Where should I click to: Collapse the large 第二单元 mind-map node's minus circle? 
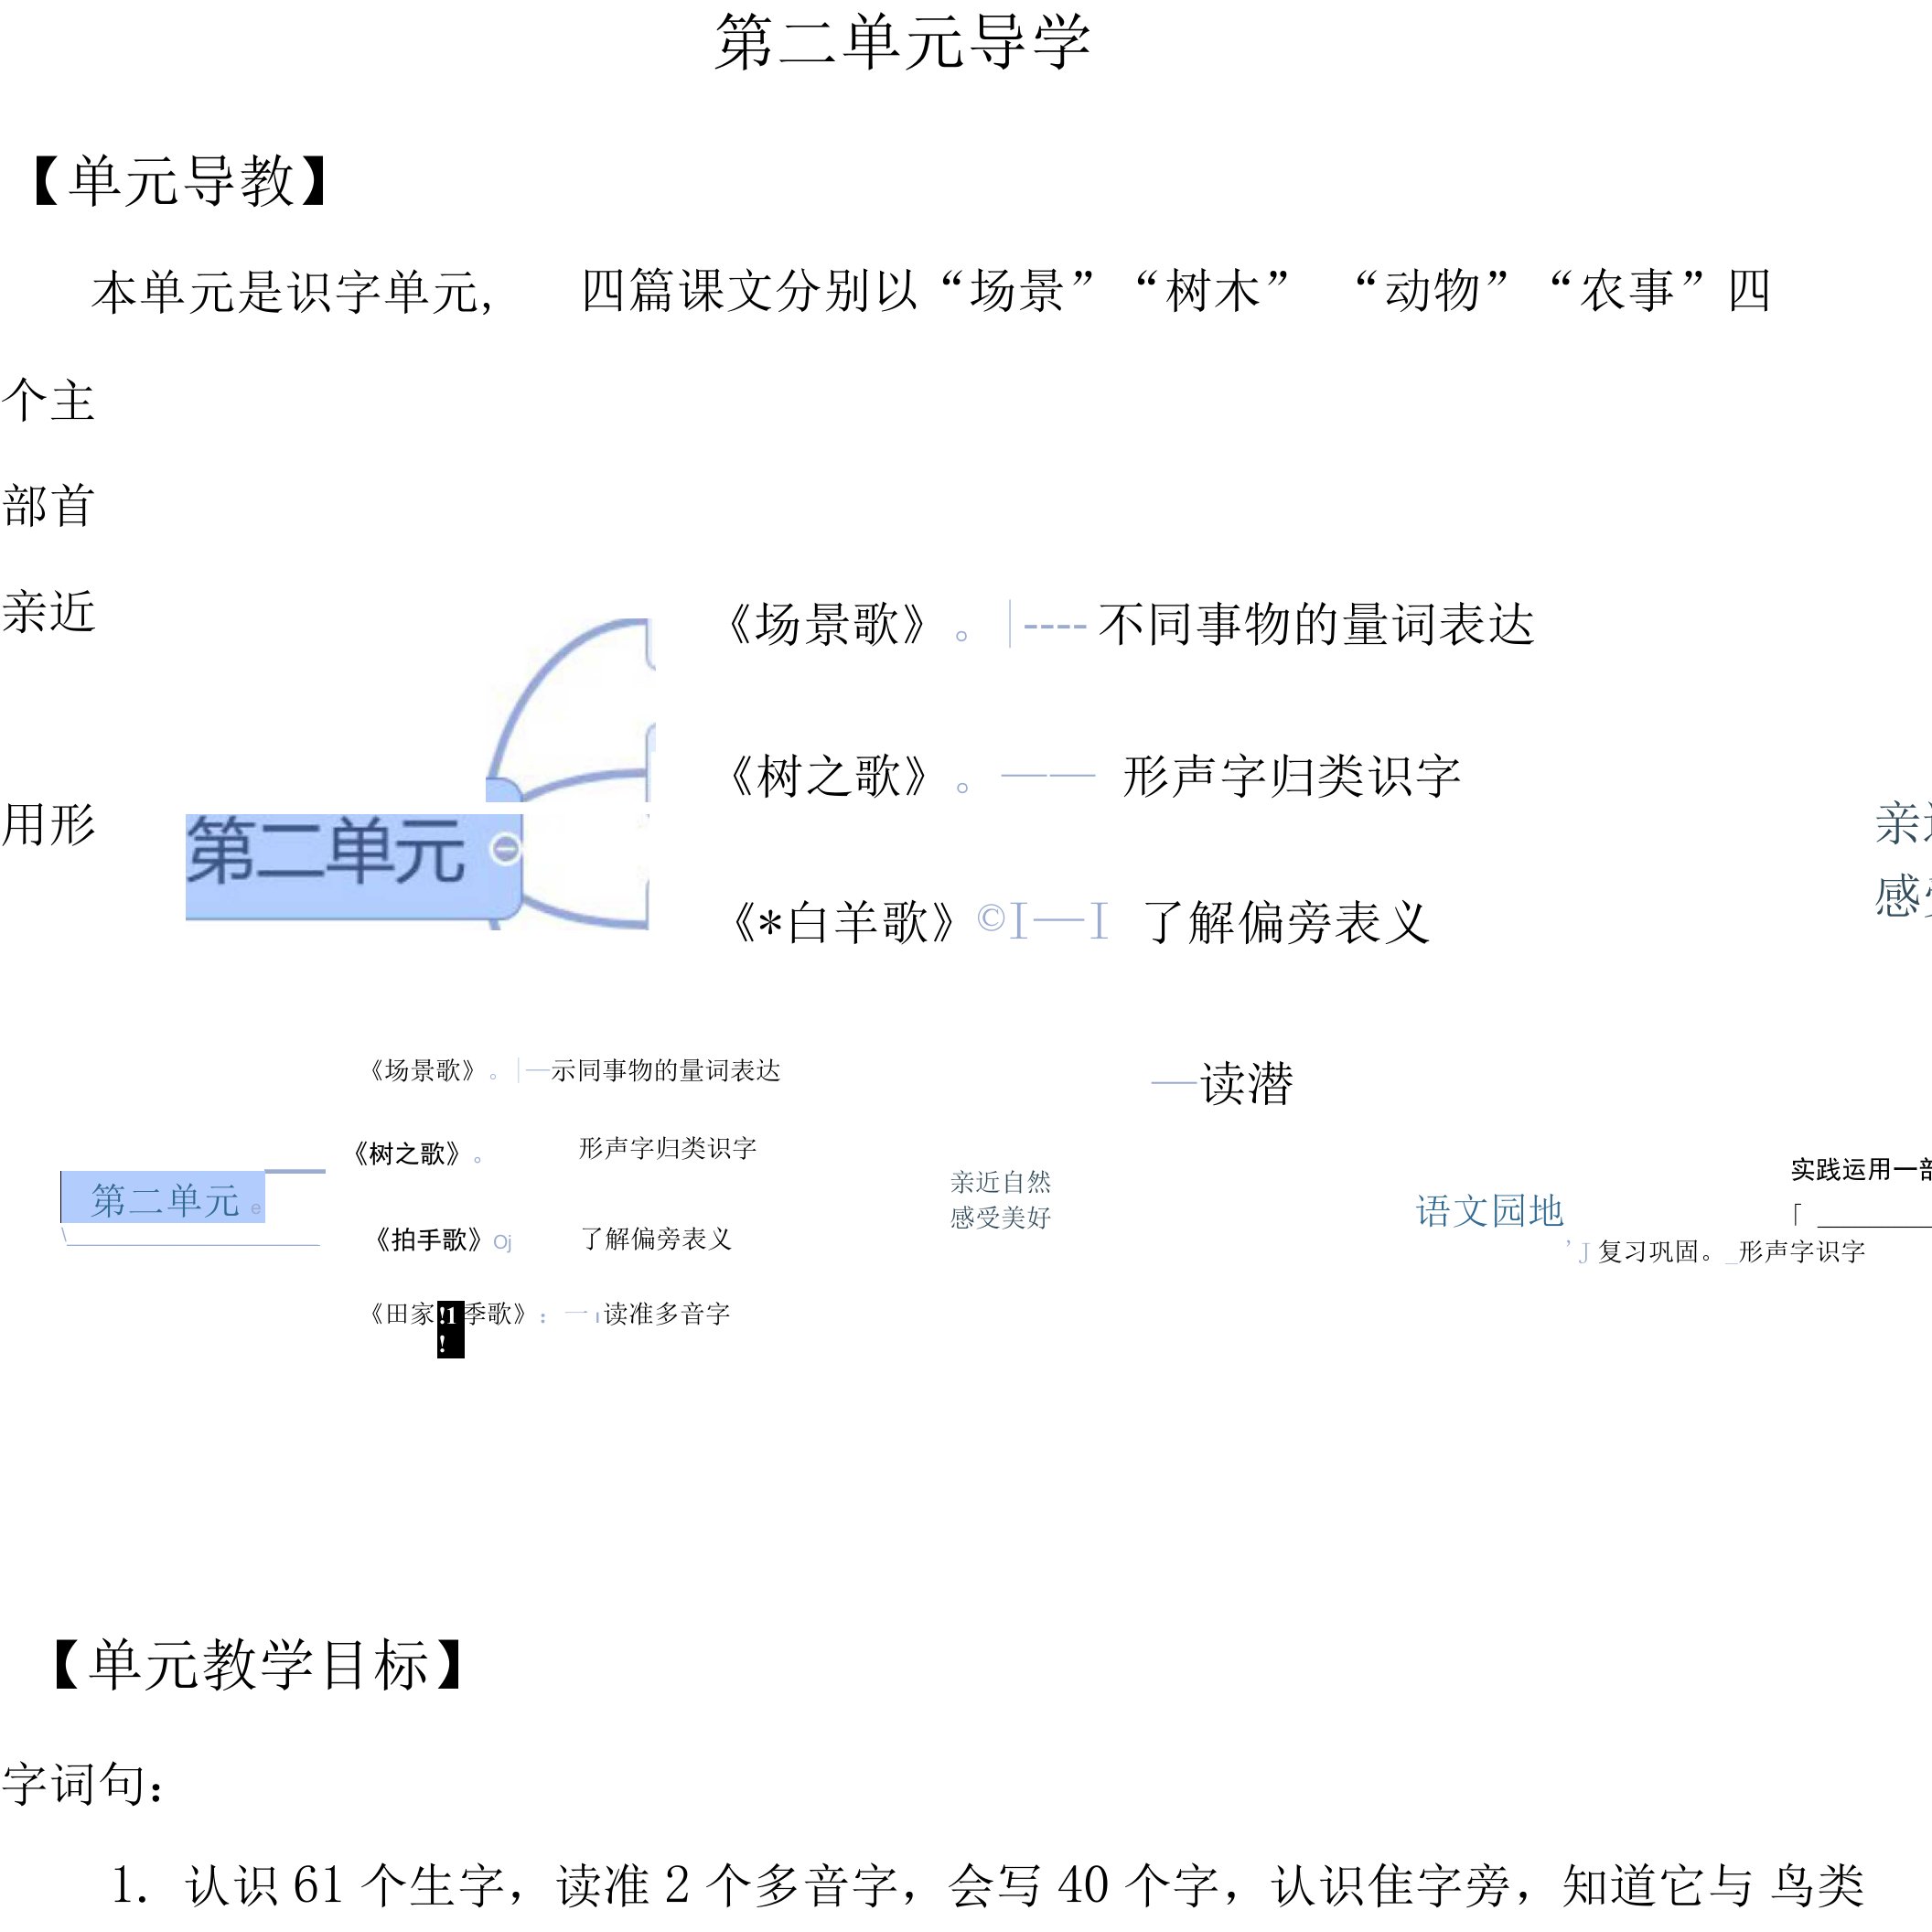point(506,849)
